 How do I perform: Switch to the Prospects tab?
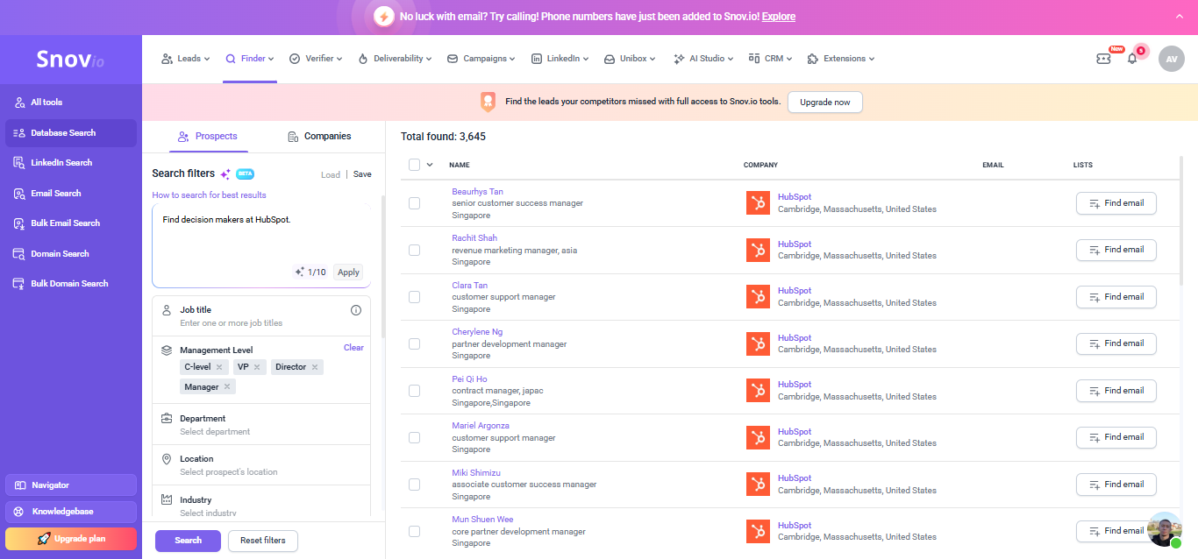(x=208, y=137)
